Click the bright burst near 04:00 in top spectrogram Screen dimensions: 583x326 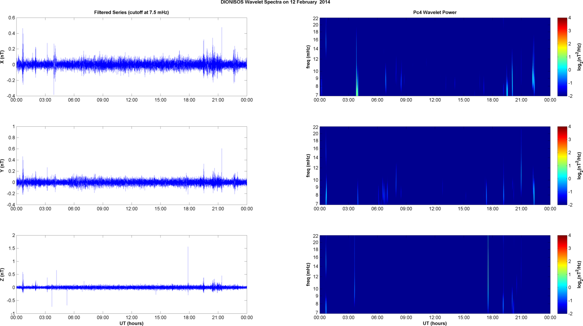point(357,82)
